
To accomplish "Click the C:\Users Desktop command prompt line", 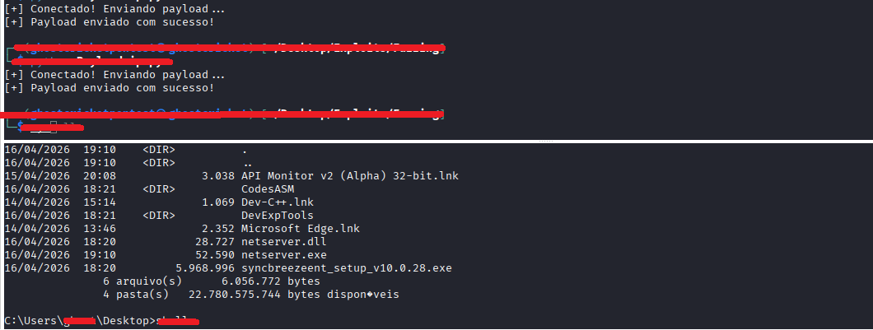I will pos(101,321).
